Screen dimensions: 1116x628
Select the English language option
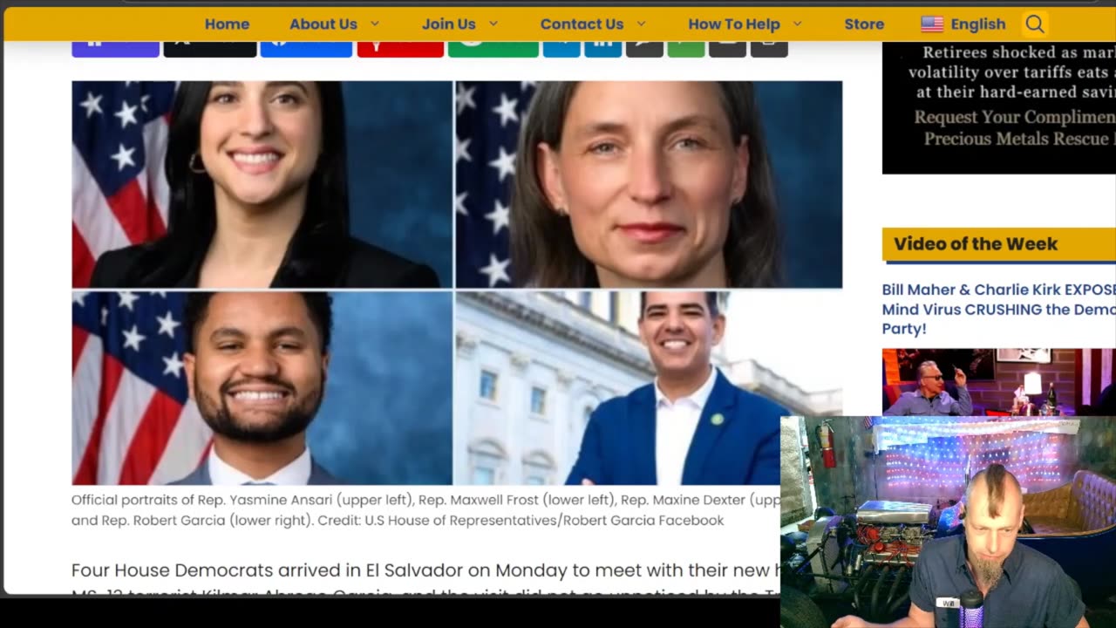pos(977,24)
